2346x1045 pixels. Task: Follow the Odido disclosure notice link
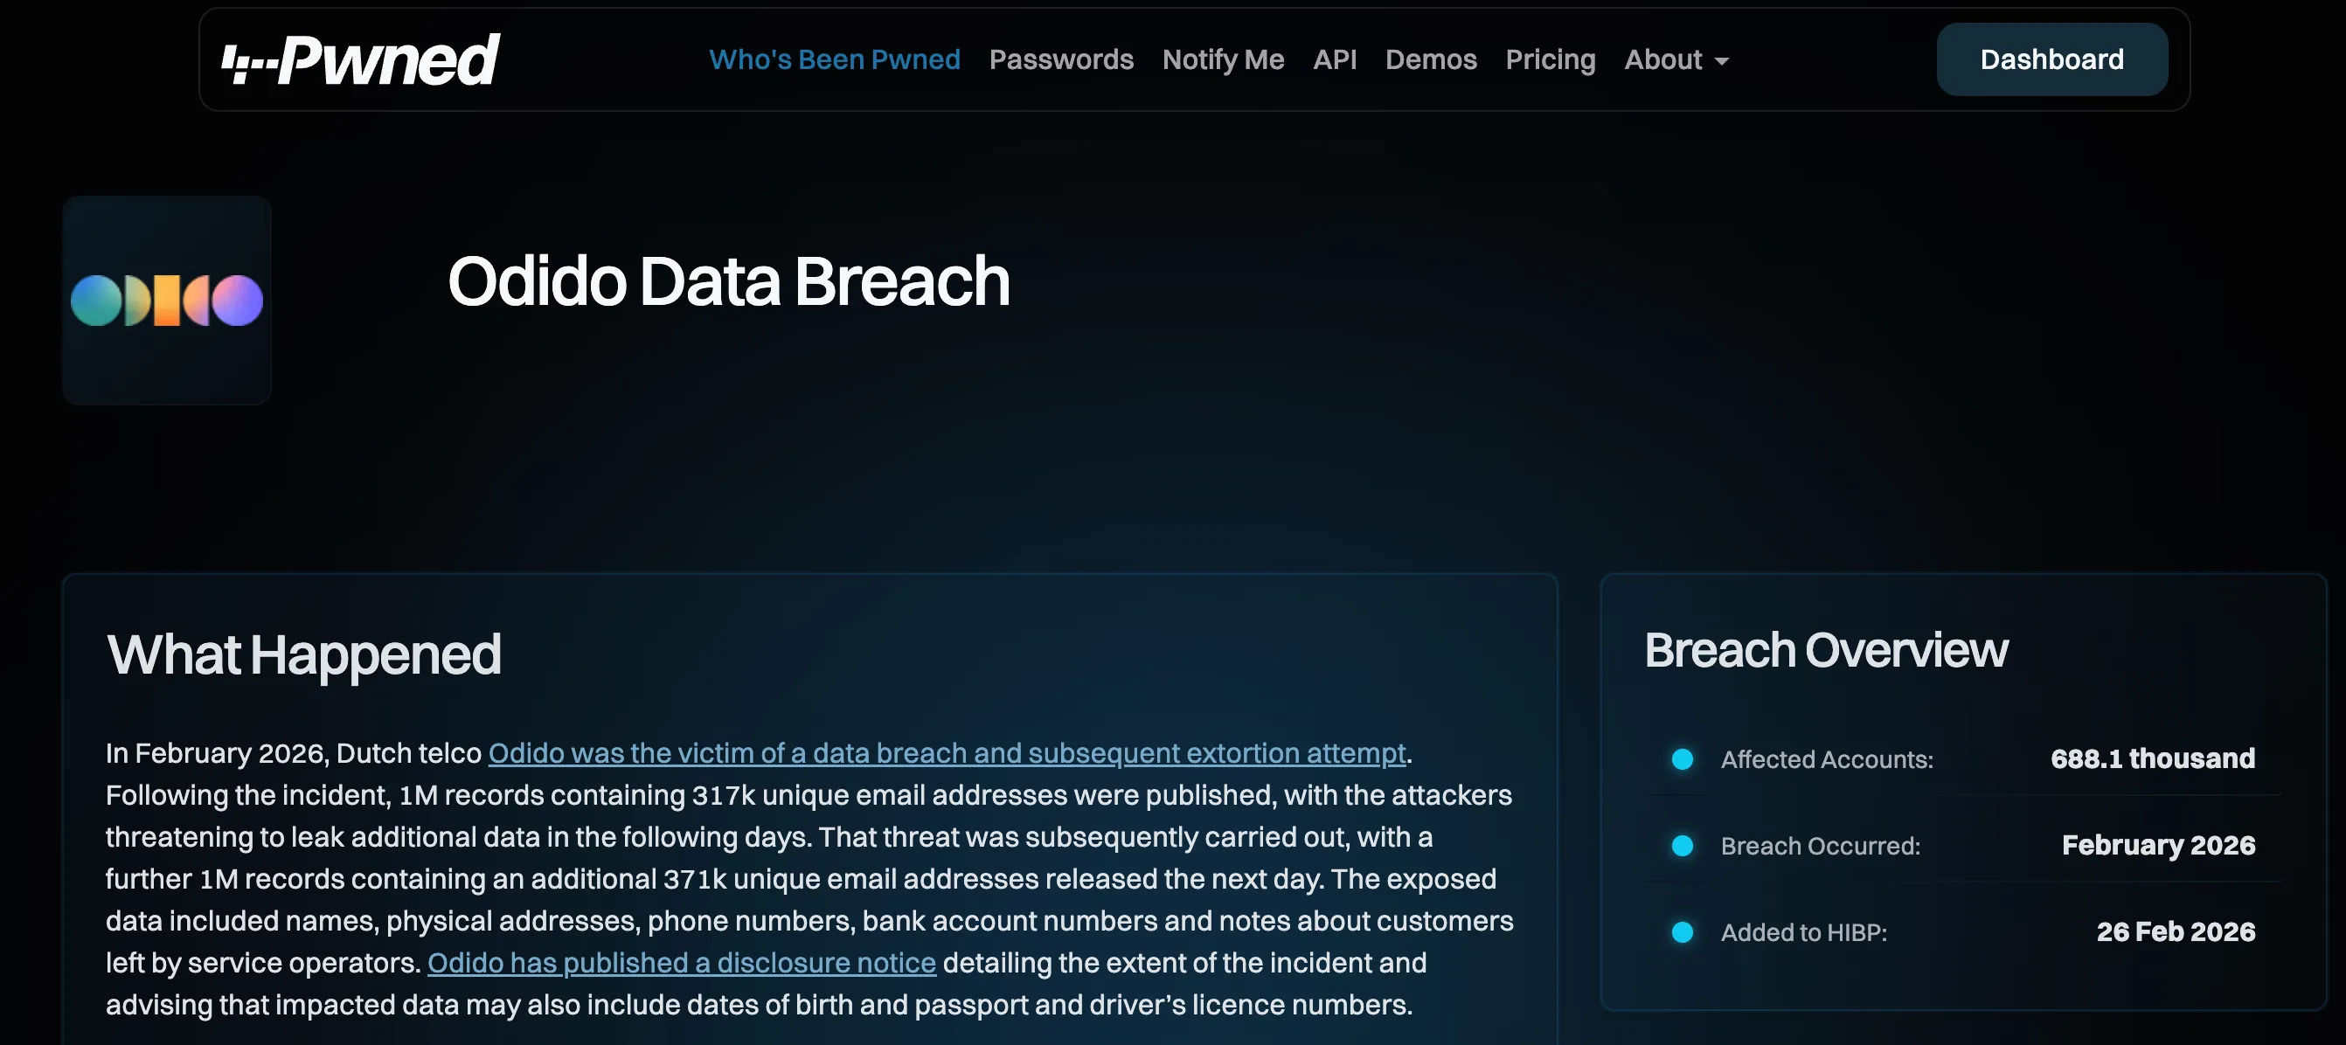pyautogui.click(x=681, y=963)
